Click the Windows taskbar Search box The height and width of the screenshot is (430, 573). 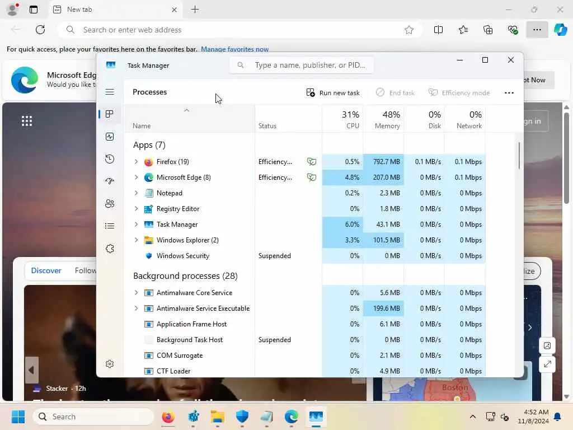point(93,417)
